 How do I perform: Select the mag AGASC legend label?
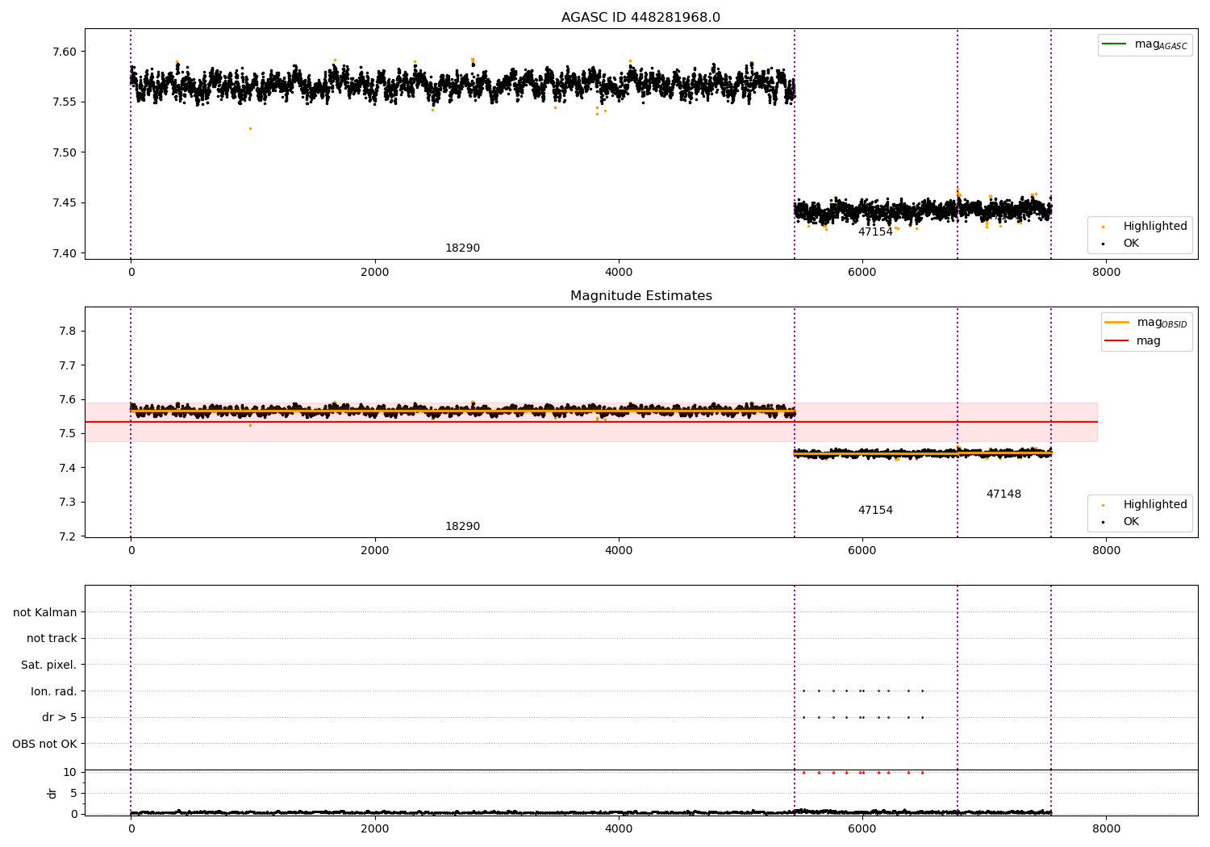pyautogui.click(x=1161, y=44)
